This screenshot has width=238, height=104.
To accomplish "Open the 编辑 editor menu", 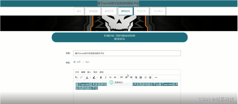I will pos(83,72).
